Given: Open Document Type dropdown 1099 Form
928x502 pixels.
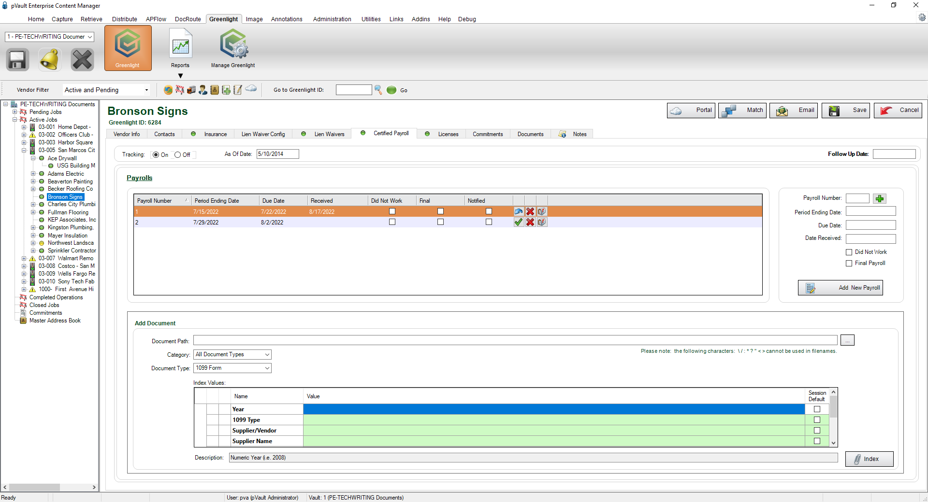Looking at the screenshot, I should tap(232, 368).
